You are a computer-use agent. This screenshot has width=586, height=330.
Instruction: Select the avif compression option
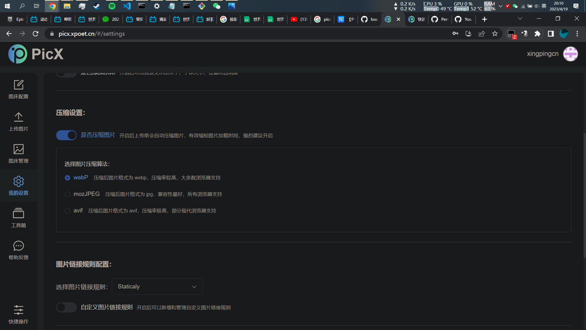pos(67,211)
